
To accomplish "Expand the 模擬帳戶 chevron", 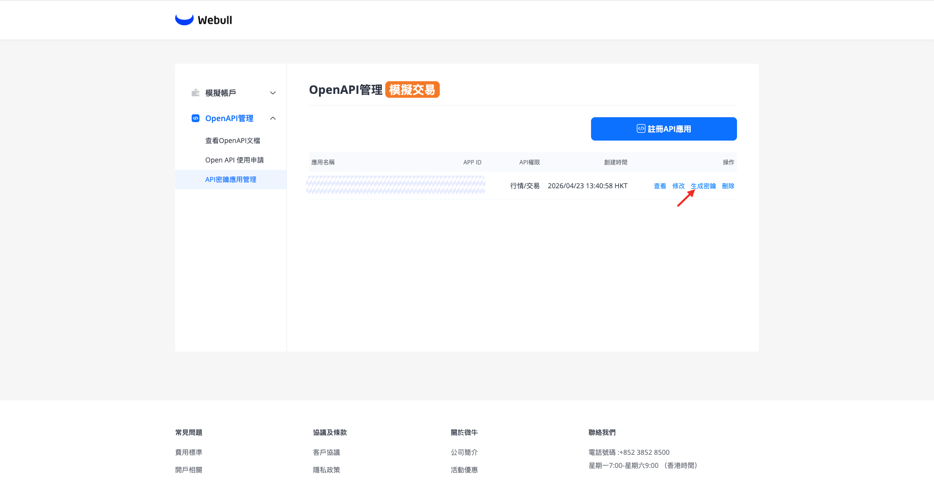I will click(x=273, y=93).
